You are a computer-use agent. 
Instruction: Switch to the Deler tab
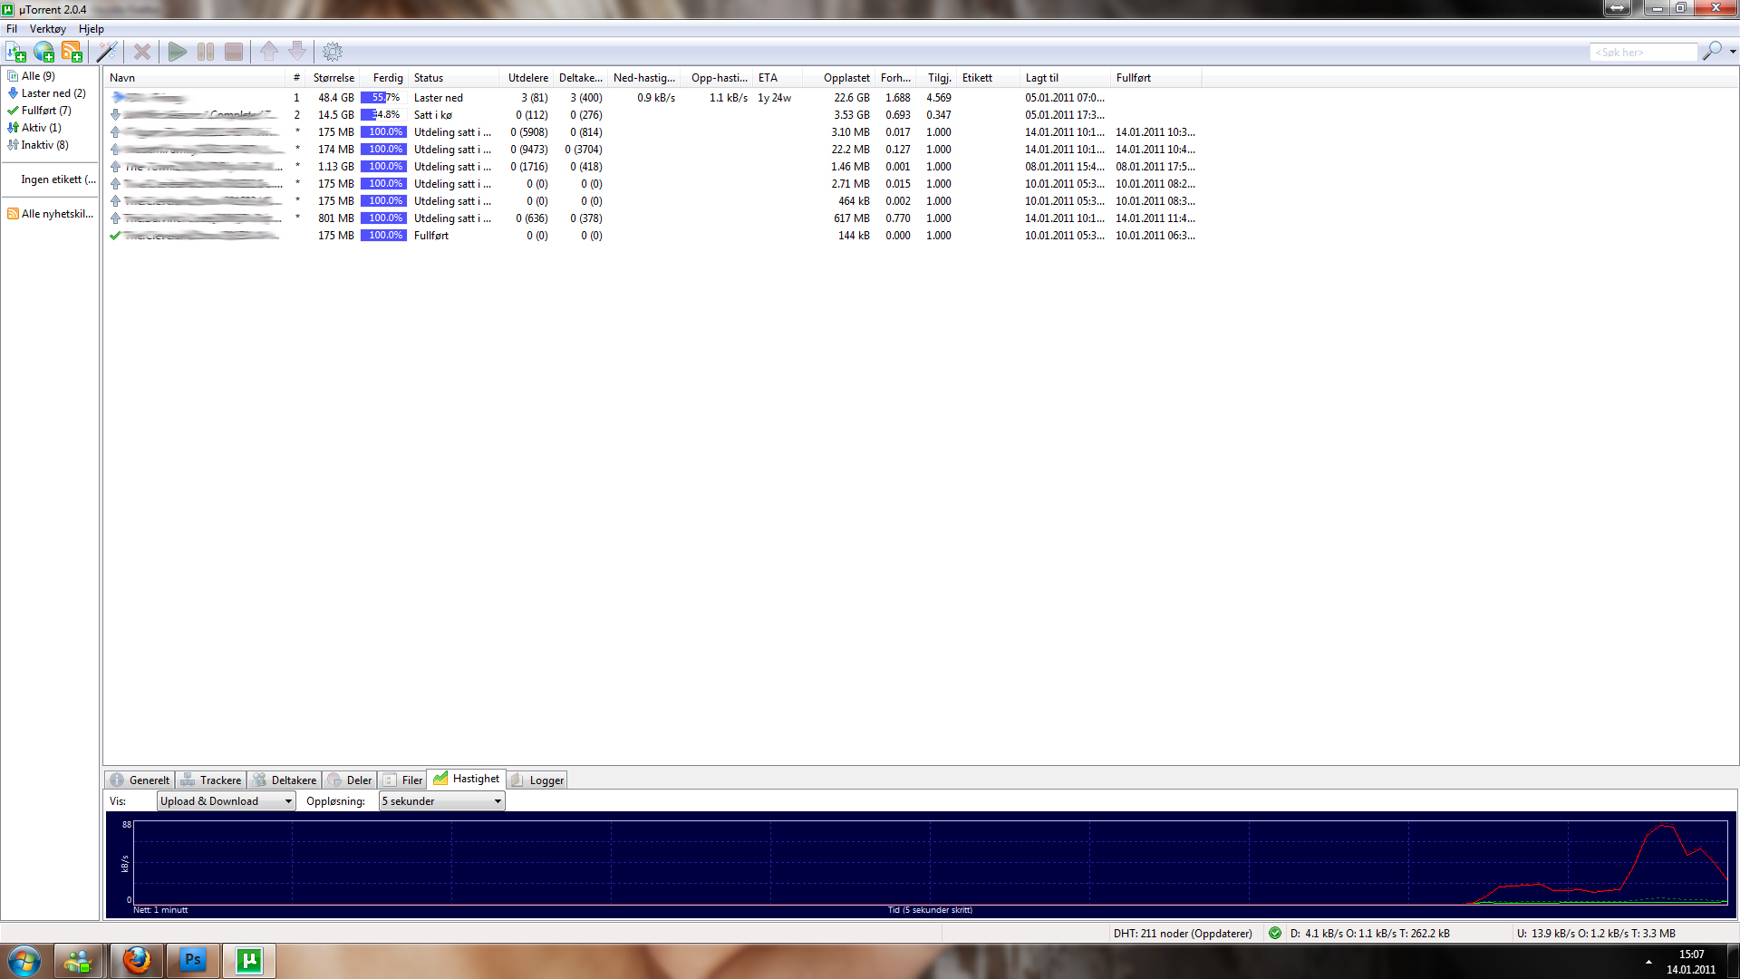coord(349,780)
